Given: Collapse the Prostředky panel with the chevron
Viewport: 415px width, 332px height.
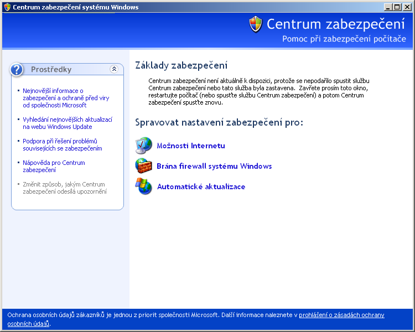Looking at the screenshot, I should [x=114, y=69].
